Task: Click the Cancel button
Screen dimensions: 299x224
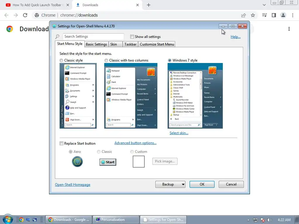Action: point(231,184)
